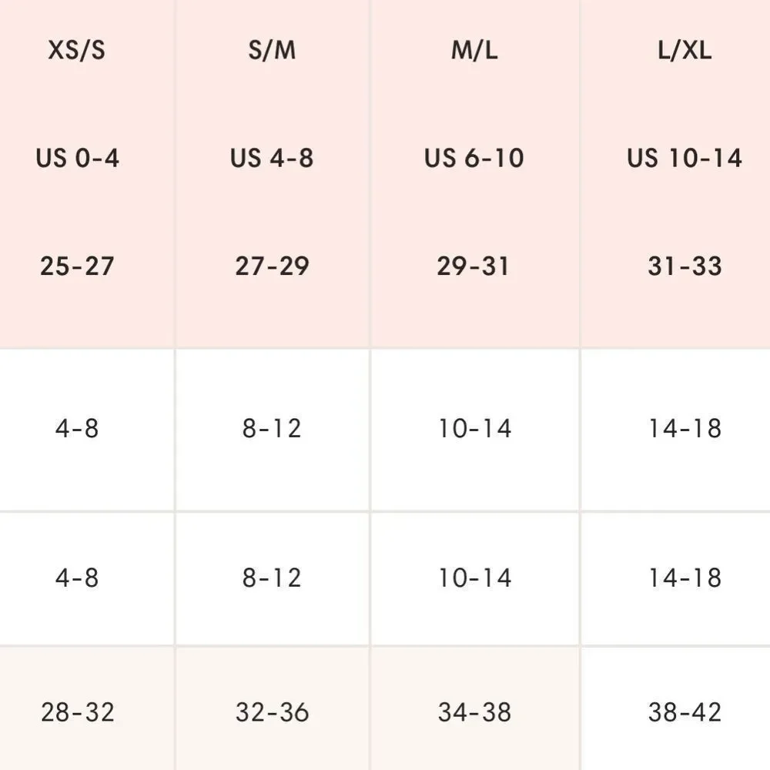Viewport: 770px width, 770px height.
Task: Click the US 6-10 size cell
Action: coord(474,159)
